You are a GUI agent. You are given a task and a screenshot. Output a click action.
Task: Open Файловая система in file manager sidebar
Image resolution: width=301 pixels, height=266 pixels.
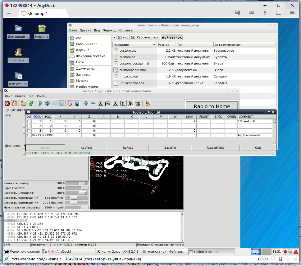[x=91, y=56]
